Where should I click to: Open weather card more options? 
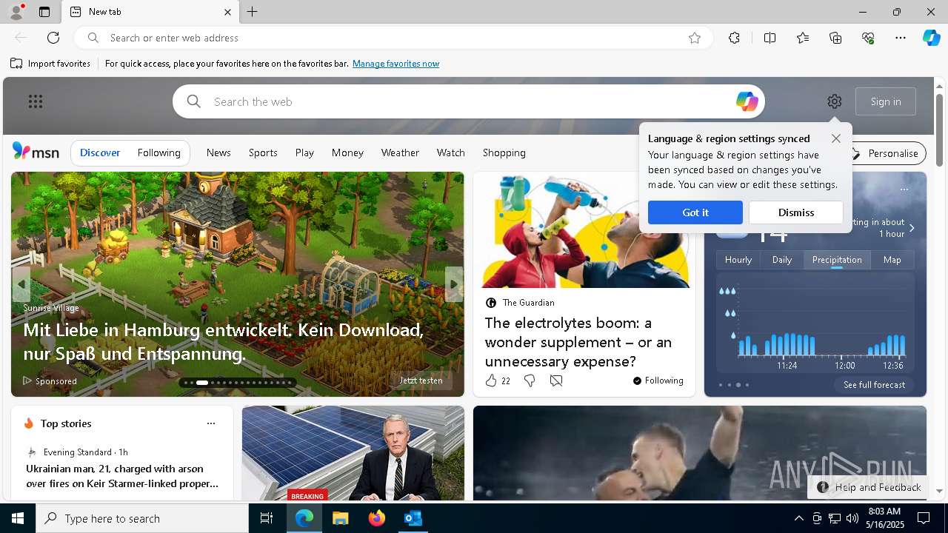pyautogui.click(x=904, y=190)
